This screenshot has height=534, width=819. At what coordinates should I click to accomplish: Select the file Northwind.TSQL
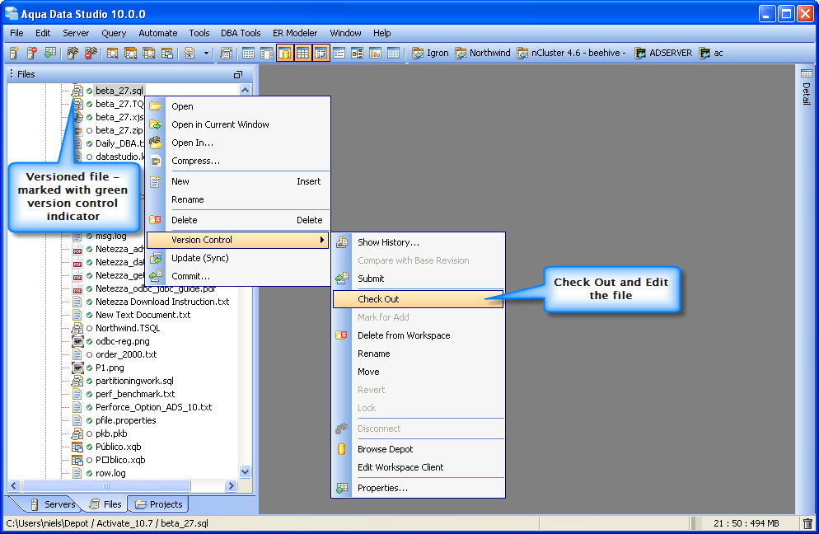pyautogui.click(x=128, y=328)
